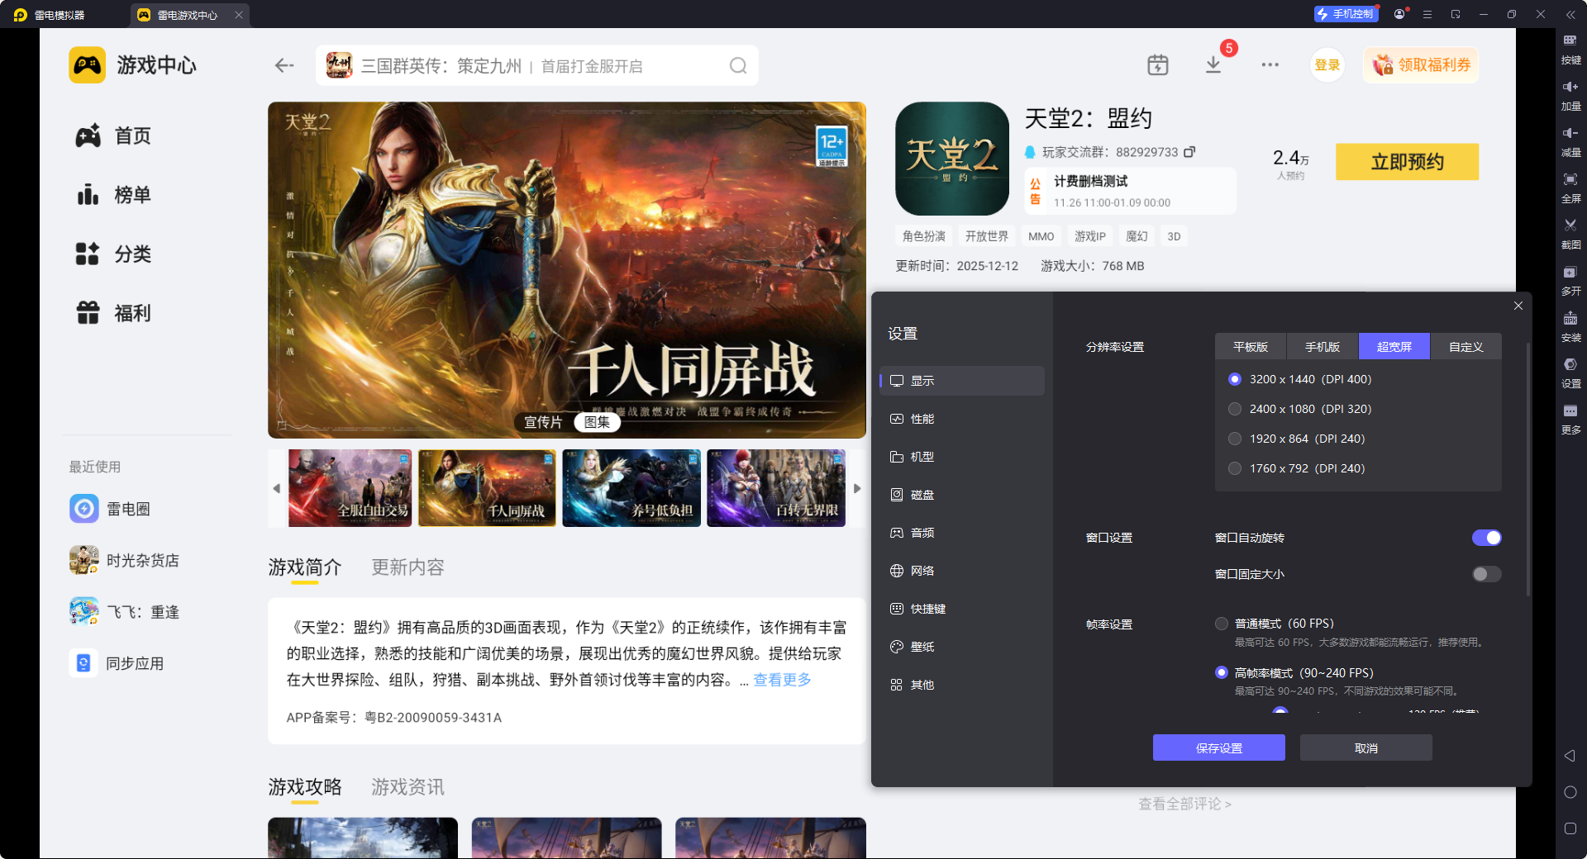Open the 首页 home page
The height and width of the screenshot is (859, 1587).
coord(114,135)
